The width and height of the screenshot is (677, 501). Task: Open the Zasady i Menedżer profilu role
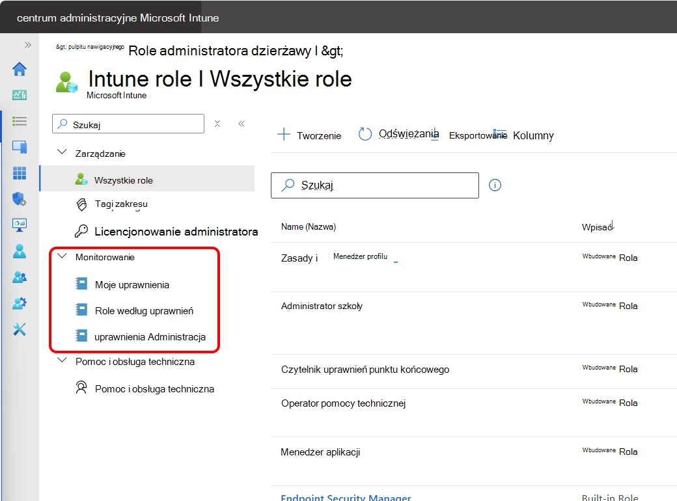(334, 258)
